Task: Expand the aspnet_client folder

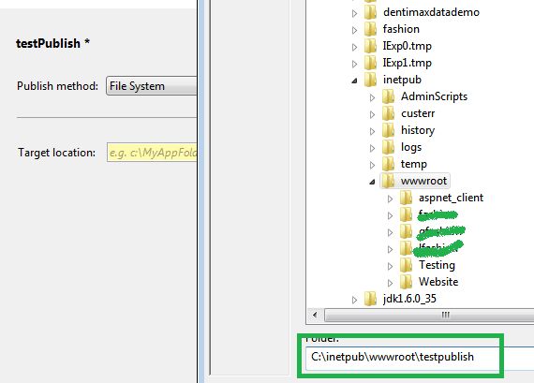Action: coord(391,199)
